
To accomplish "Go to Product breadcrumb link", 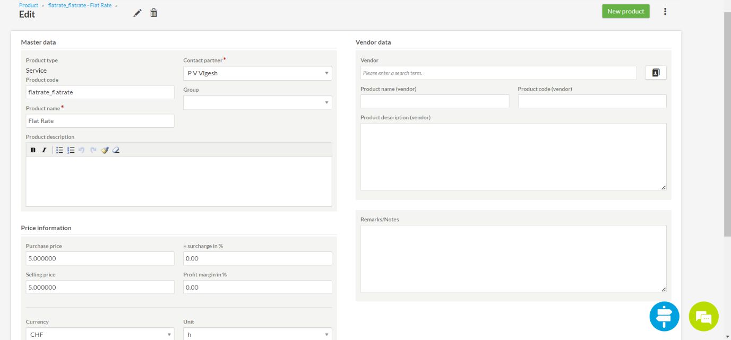I will coord(29,5).
